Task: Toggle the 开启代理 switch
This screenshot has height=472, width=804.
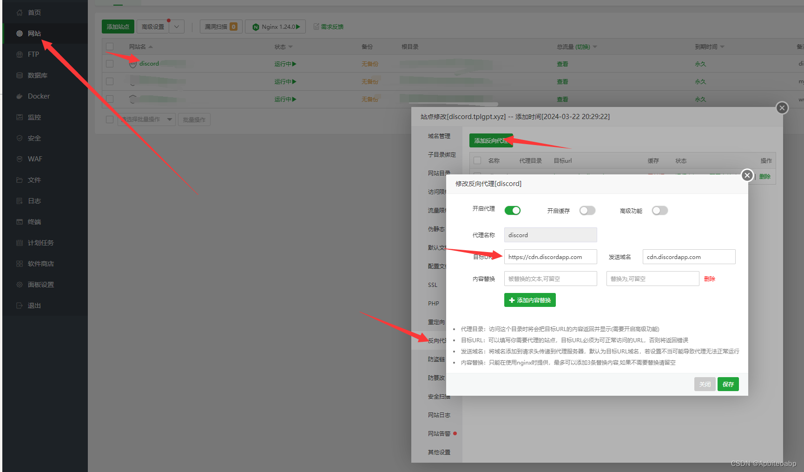Action: click(513, 211)
